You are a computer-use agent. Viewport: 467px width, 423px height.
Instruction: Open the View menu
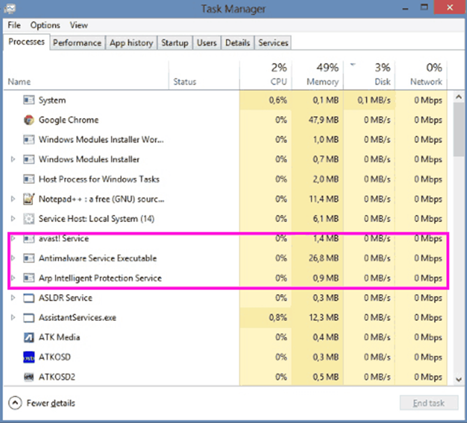click(x=78, y=25)
